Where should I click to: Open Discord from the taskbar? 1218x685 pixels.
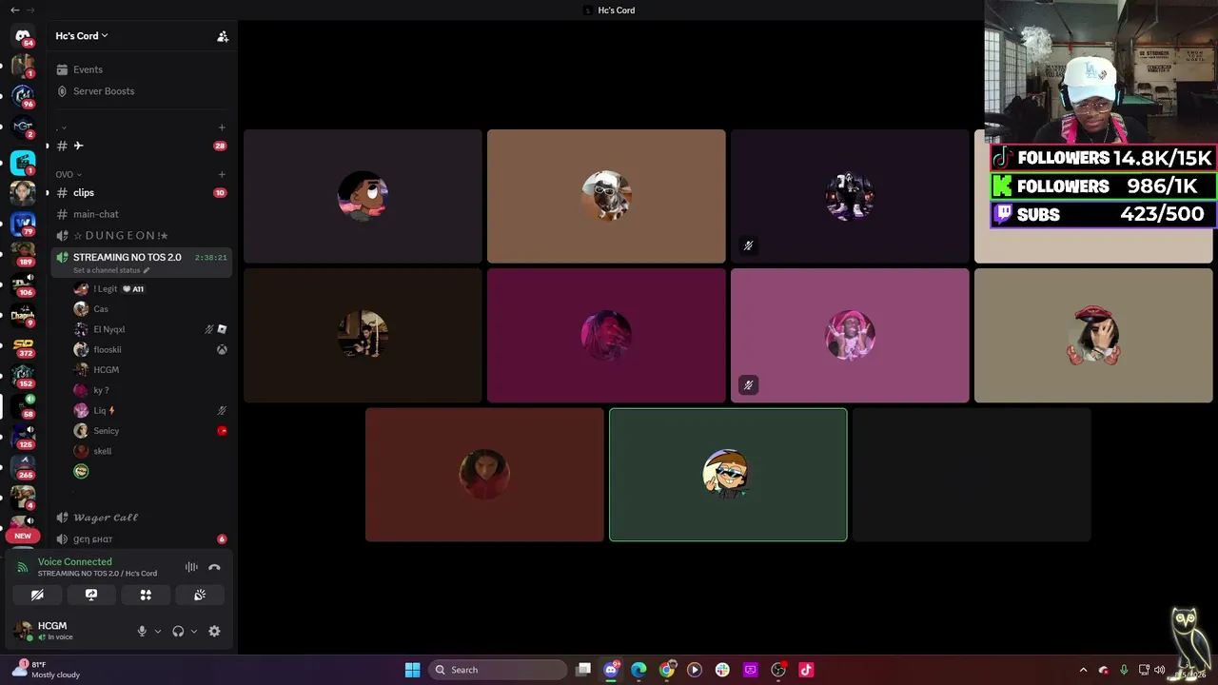(x=611, y=670)
